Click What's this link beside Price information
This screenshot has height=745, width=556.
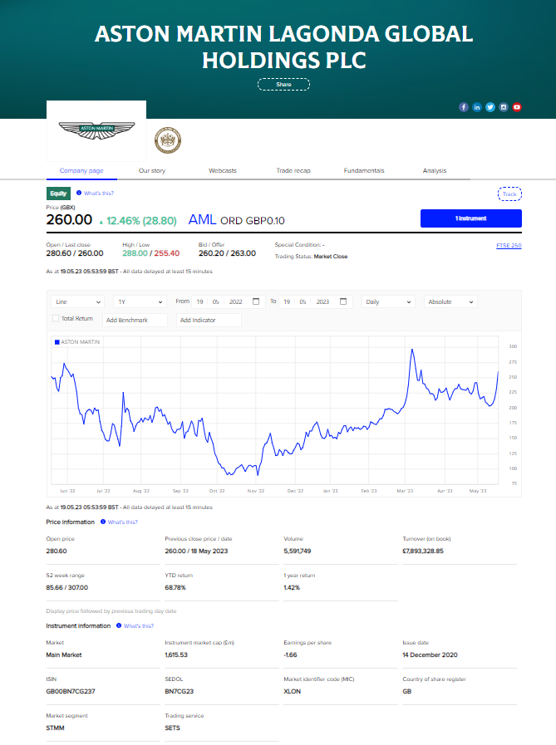coord(123,522)
